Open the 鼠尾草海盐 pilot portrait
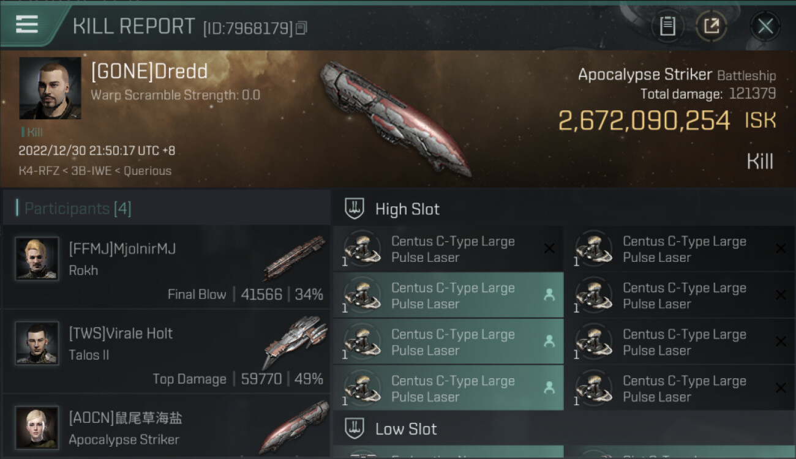 [x=37, y=427]
